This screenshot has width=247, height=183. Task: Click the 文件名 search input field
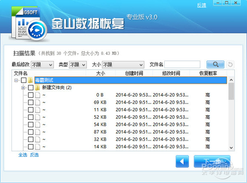182,64
